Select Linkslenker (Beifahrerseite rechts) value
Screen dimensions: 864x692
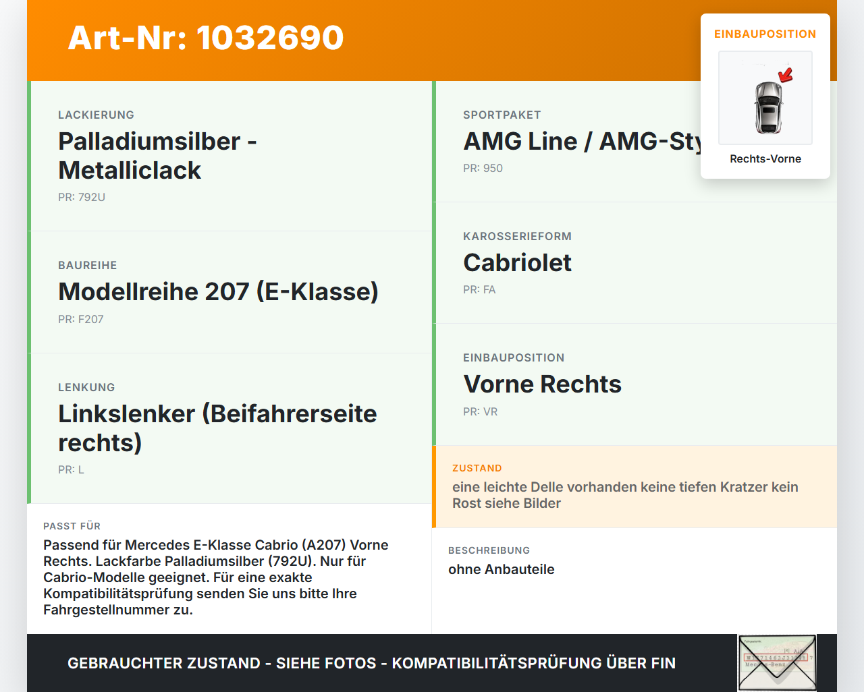click(x=217, y=428)
